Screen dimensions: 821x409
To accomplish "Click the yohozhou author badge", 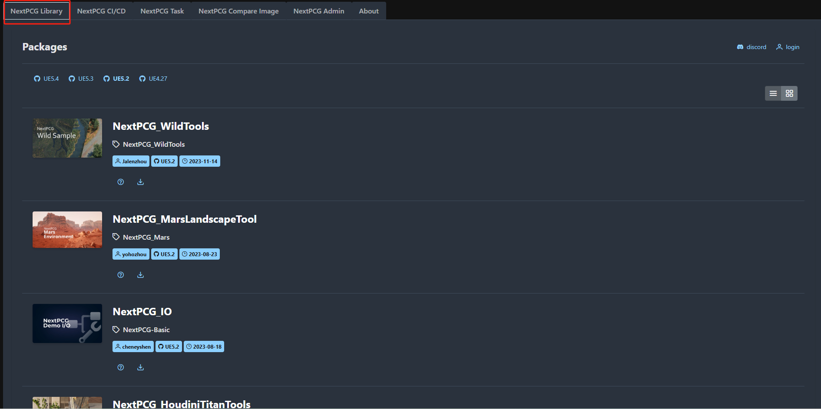I will pos(131,254).
